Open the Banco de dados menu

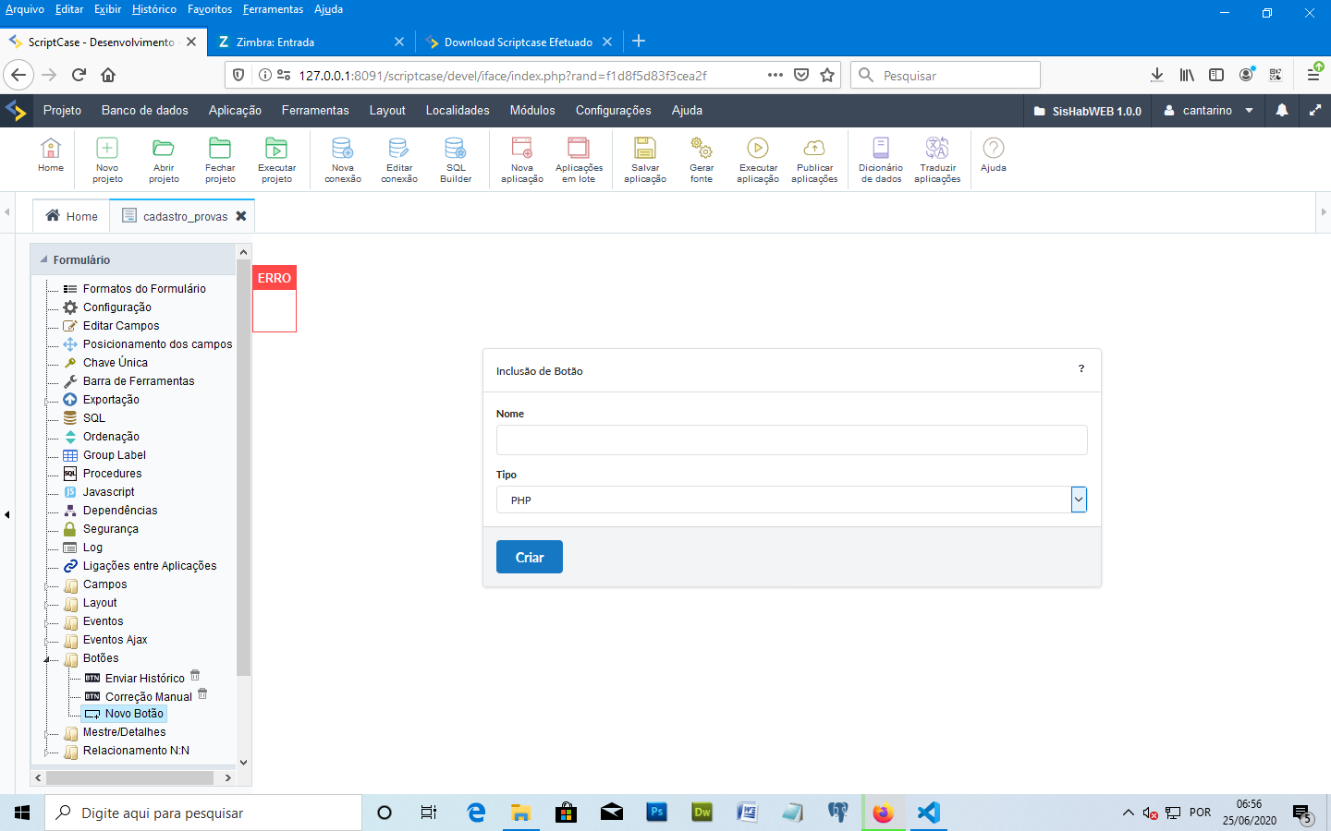(x=144, y=110)
